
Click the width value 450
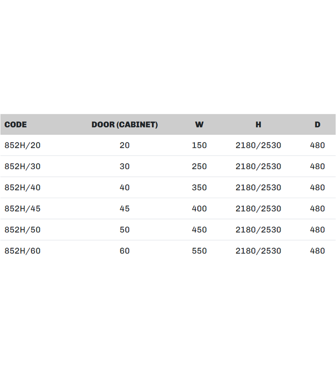(199, 230)
